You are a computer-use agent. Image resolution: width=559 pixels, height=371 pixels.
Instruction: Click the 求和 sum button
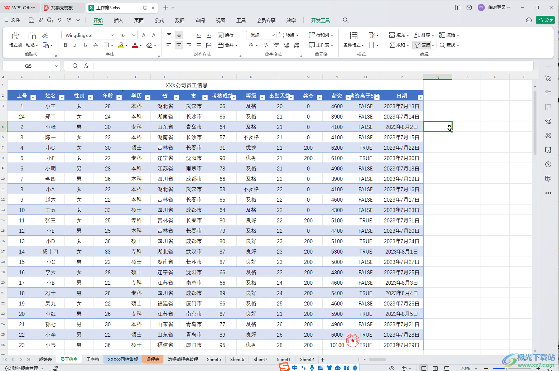point(399,45)
